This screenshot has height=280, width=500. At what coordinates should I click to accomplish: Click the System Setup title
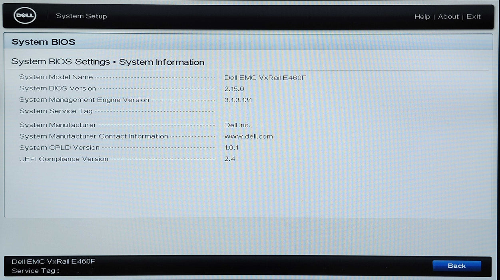(x=81, y=16)
